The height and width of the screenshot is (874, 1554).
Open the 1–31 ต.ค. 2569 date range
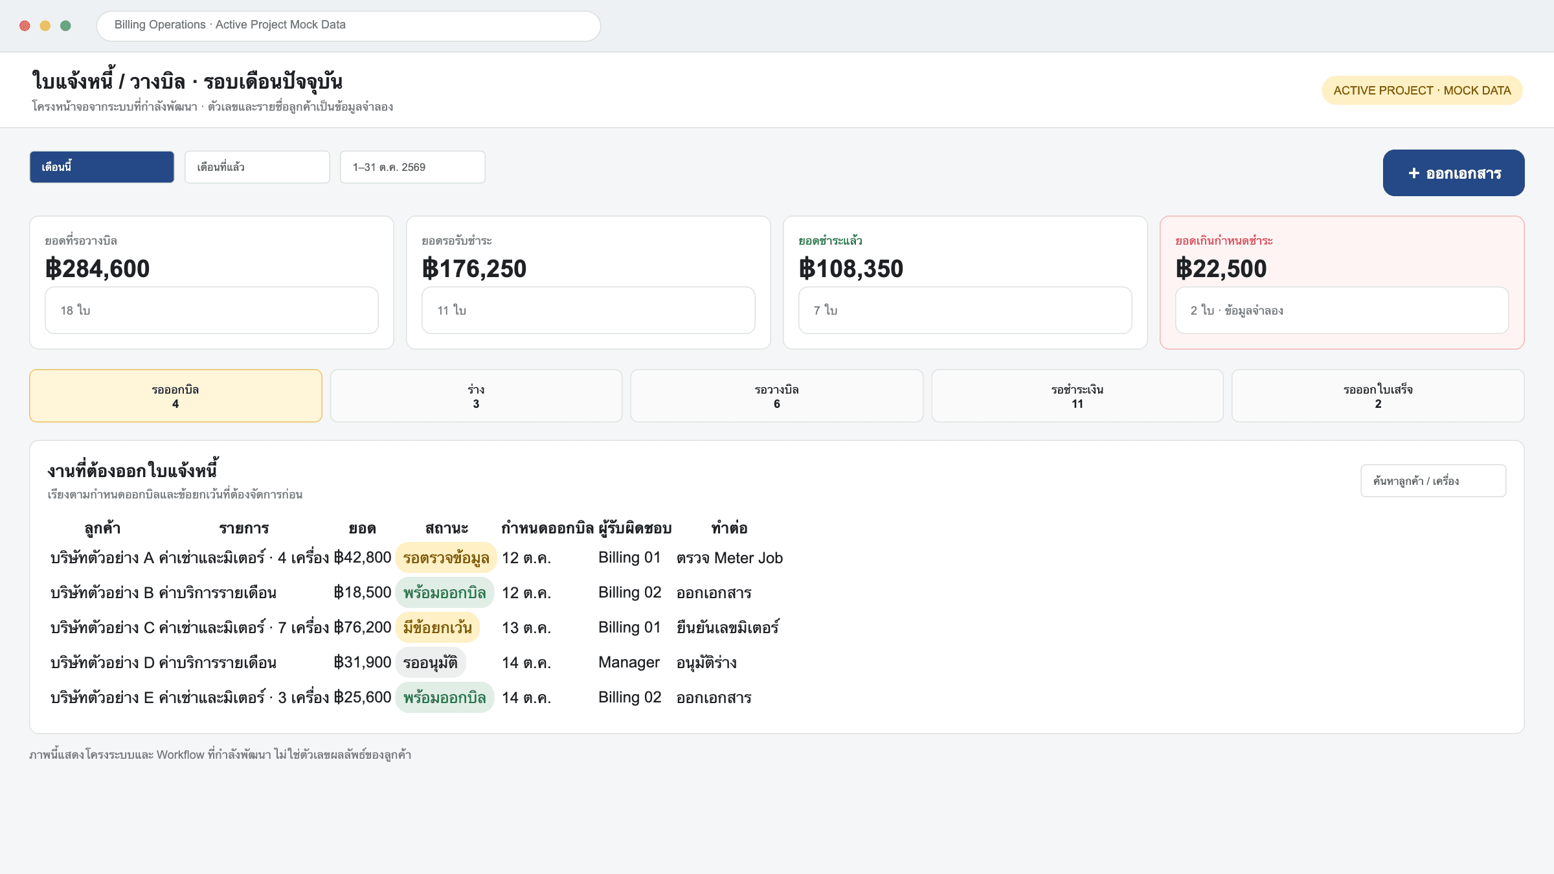click(412, 167)
